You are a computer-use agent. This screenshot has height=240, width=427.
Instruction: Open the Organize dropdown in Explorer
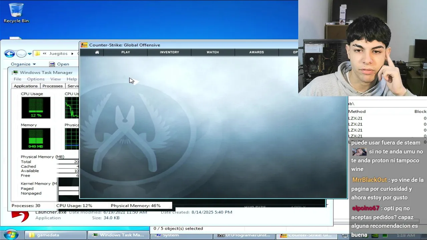(x=23, y=64)
